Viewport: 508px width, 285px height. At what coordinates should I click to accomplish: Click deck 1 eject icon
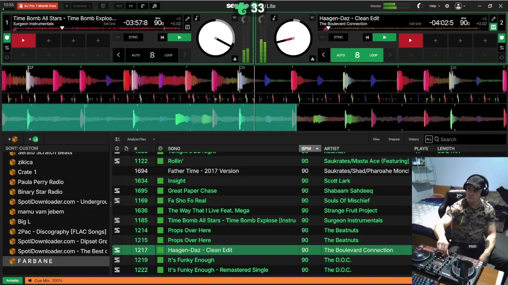tap(235, 59)
